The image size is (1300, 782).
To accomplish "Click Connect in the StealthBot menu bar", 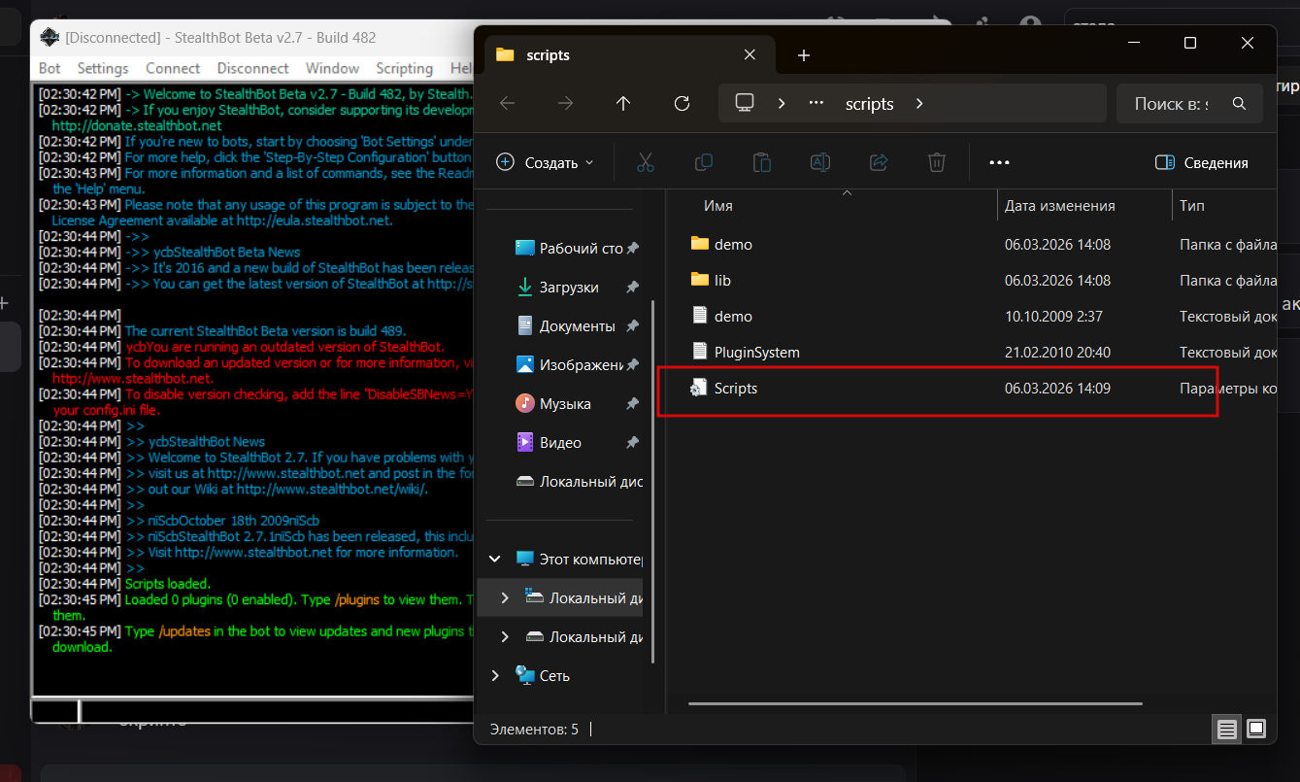I will [173, 68].
